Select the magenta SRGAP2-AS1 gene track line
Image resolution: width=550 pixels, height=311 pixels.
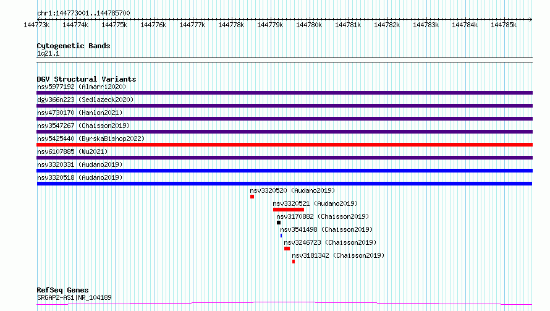click(284, 304)
